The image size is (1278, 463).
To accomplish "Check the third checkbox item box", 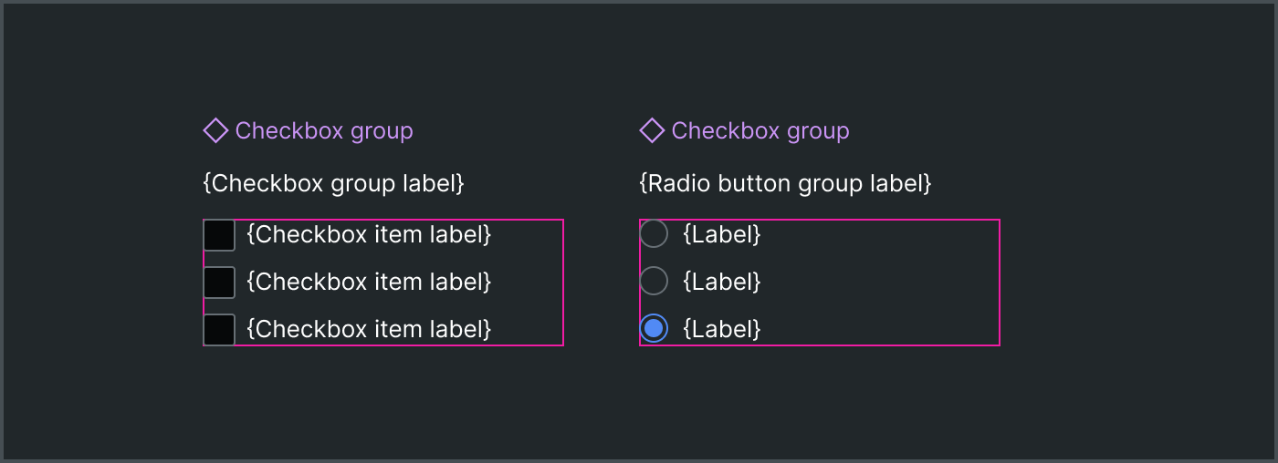I will [x=219, y=330].
